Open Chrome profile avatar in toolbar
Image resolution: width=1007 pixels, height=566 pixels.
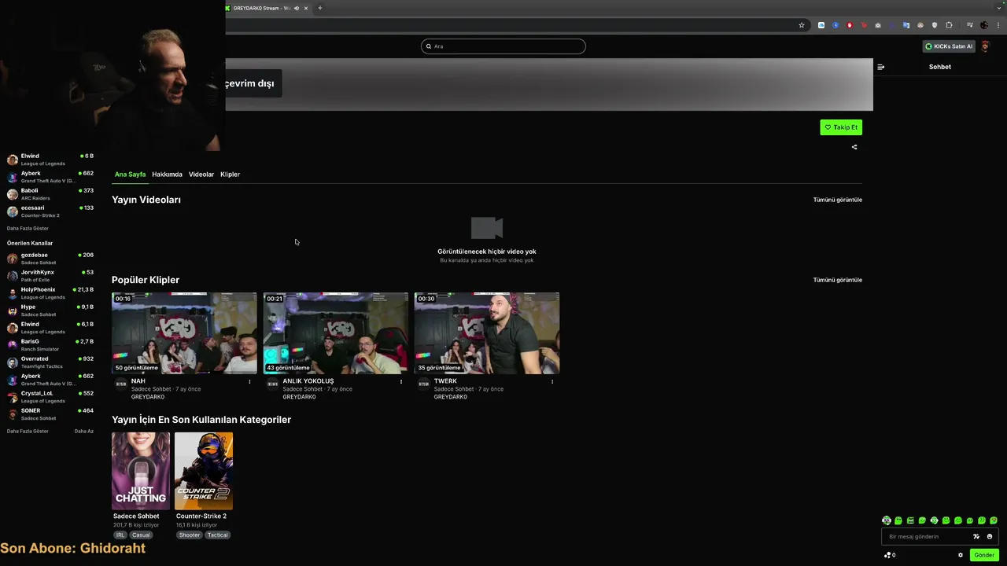[x=983, y=25]
